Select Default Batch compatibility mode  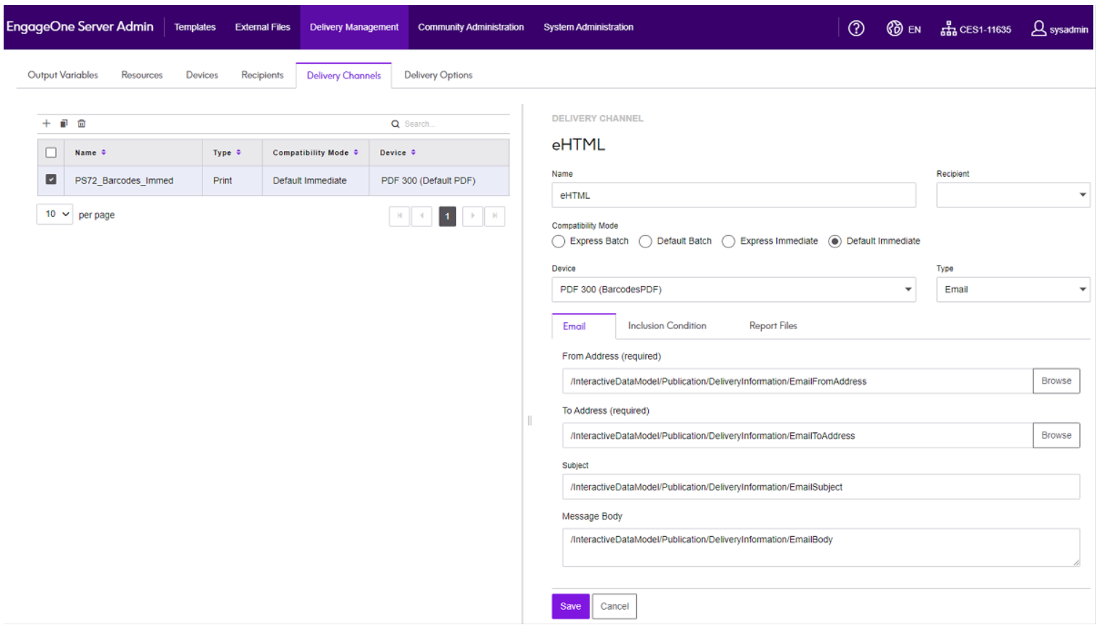[x=645, y=242]
